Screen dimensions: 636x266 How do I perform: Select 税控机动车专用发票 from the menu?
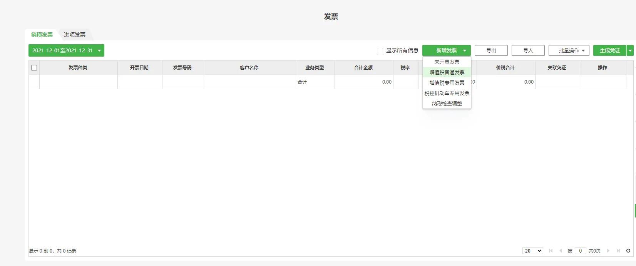click(447, 93)
